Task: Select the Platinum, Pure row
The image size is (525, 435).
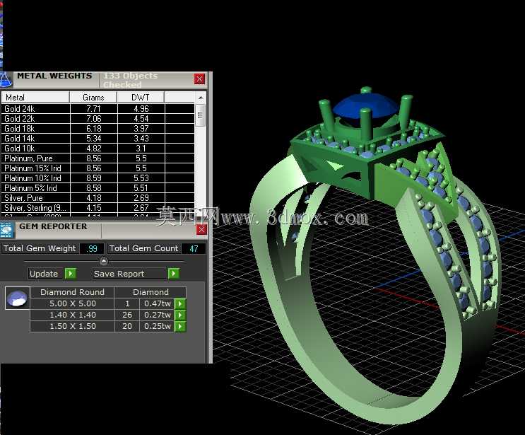Action: (98, 158)
